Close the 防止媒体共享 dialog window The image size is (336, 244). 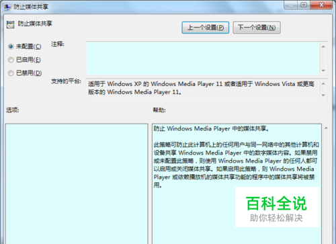[x=321, y=5]
